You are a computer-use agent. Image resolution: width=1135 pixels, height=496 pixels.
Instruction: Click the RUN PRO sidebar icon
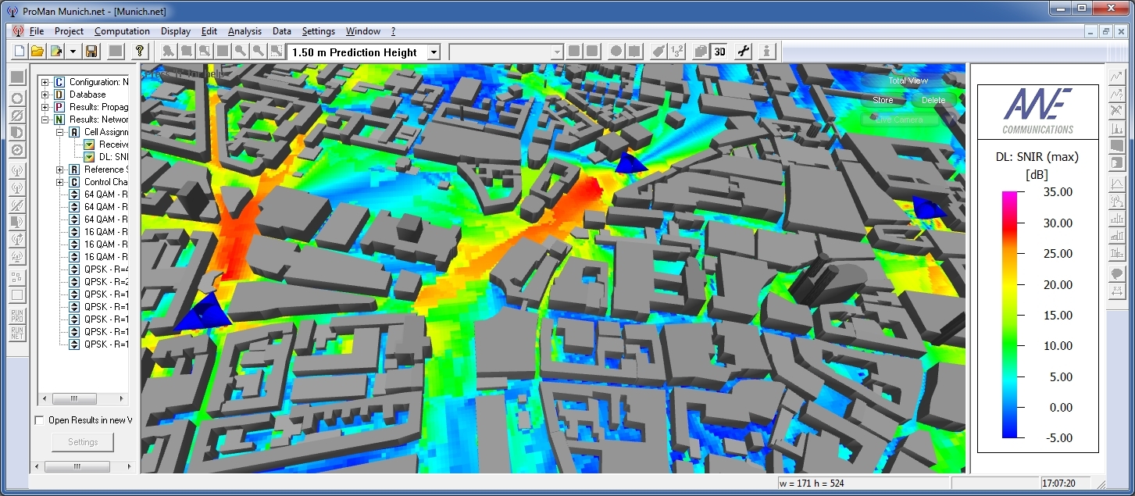(17, 316)
